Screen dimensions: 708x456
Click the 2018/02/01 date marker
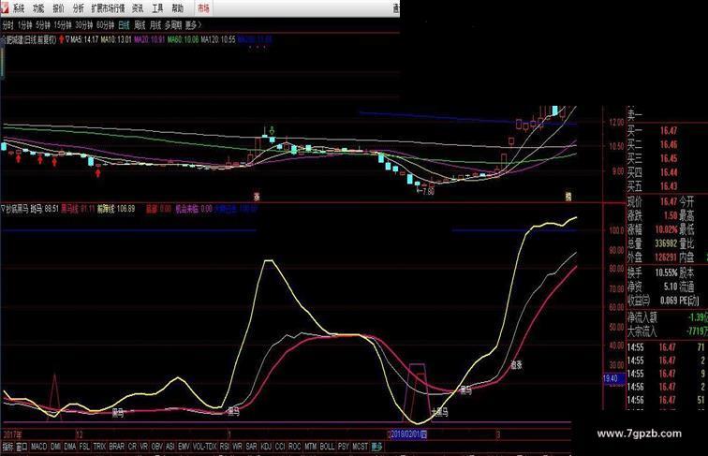point(408,434)
